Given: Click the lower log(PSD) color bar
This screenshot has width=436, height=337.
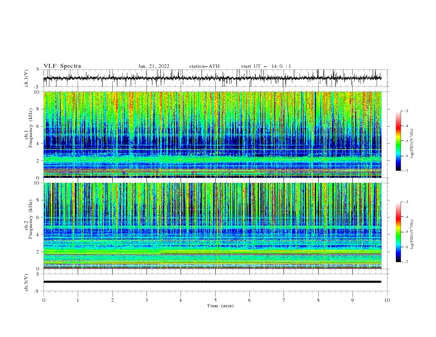Looking at the screenshot, I should [x=398, y=232].
